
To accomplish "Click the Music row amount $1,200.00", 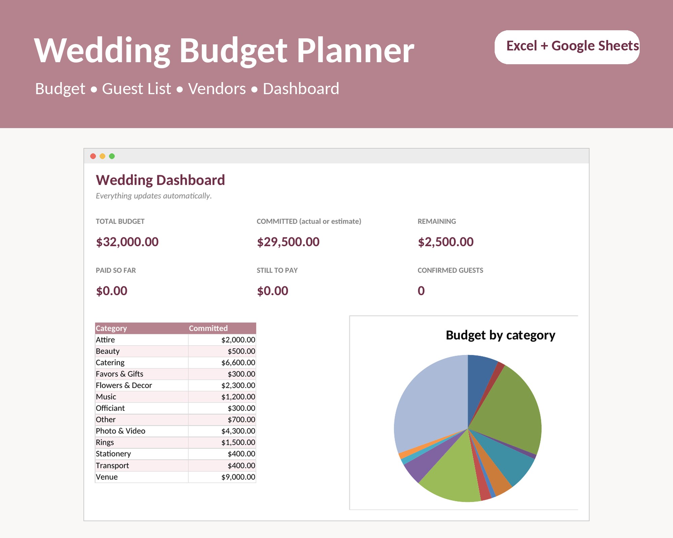I will click(222, 397).
